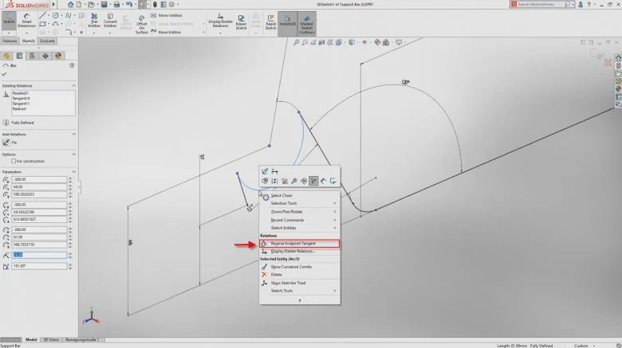
Task: Choose Show Curvature Combs
Action: point(300,267)
